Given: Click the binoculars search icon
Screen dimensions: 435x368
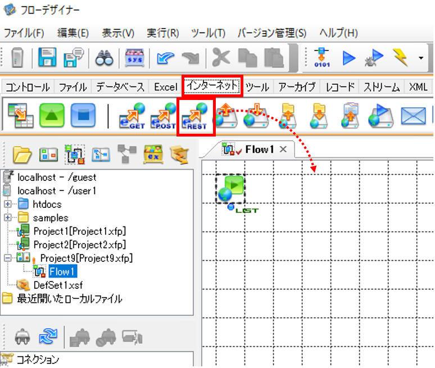Looking at the screenshot, I should [104, 58].
